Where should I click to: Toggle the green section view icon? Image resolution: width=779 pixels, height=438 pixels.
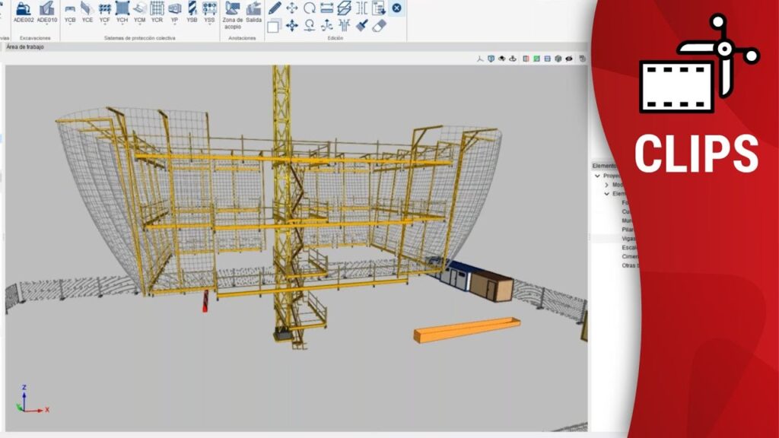[536, 59]
